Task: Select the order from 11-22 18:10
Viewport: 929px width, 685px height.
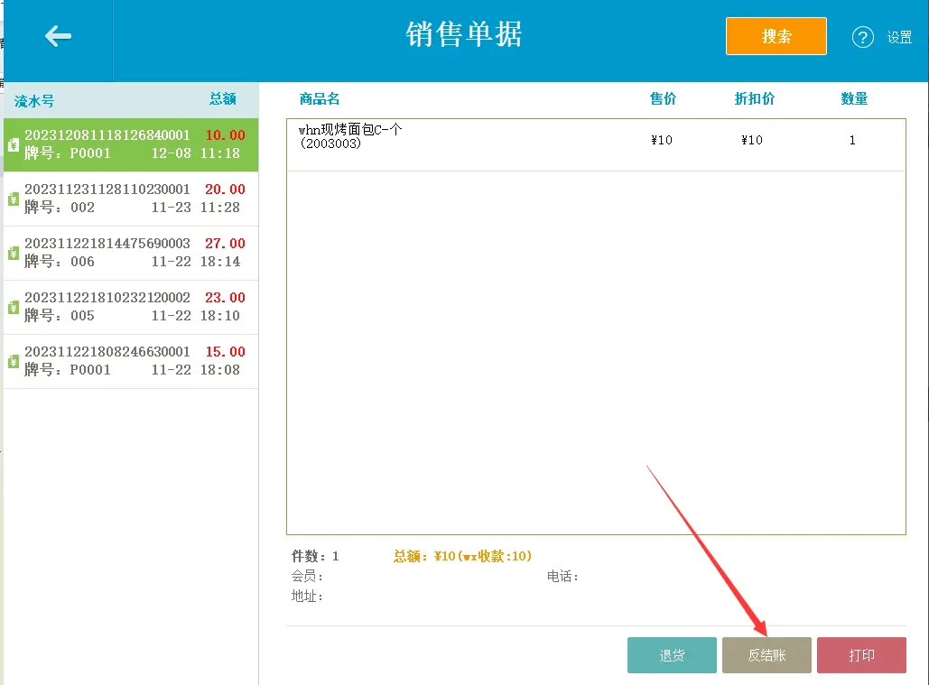Action: click(x=131, y=307)
